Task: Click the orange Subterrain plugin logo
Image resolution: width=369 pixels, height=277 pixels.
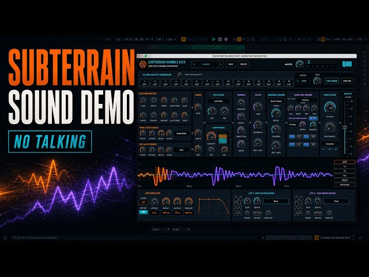Action: [x=142, y=64]
